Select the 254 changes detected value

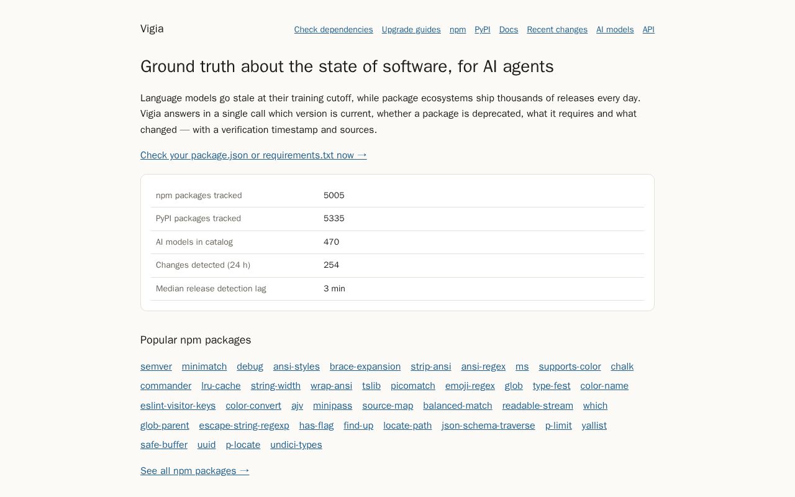coord(332,265)
